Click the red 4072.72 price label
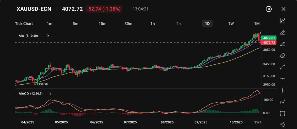The image size is (297, 129). tap(269, 43)
